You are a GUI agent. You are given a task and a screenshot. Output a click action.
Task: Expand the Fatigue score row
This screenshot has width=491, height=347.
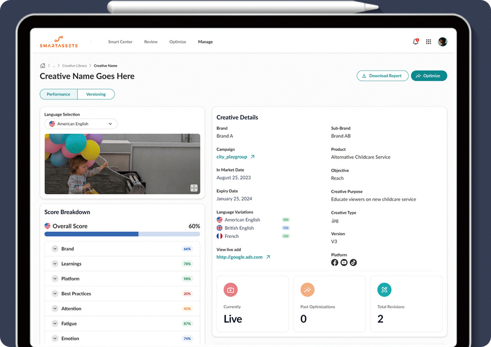point(55,324)
